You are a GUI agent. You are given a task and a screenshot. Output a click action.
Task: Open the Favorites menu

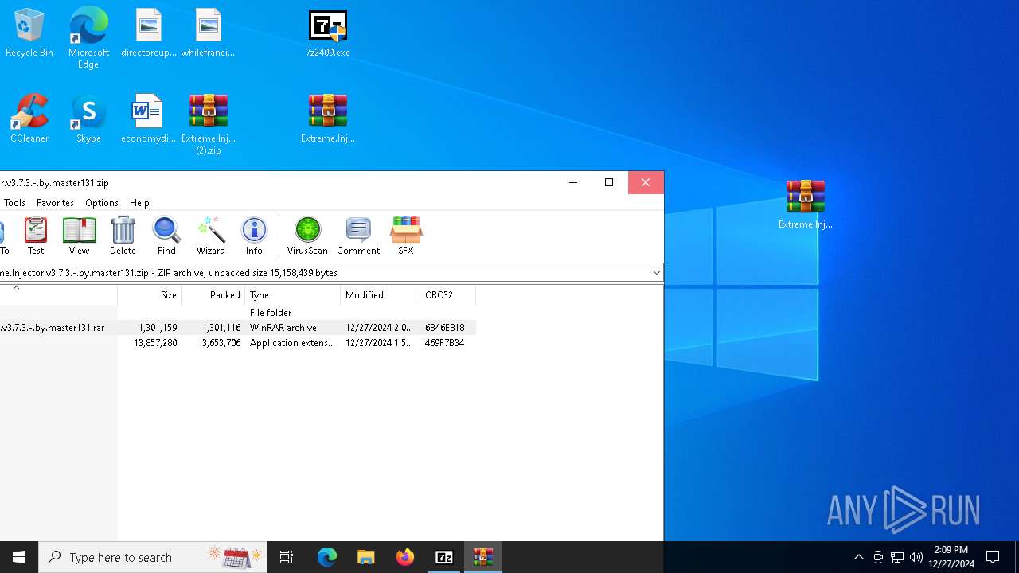55,203
